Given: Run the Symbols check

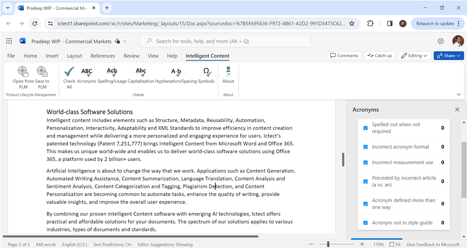Looking at the screenshot, I should (x=206, y=75).
